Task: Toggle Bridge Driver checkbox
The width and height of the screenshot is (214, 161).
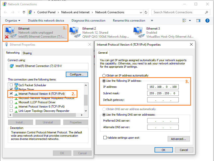Action: pos(11,89)
